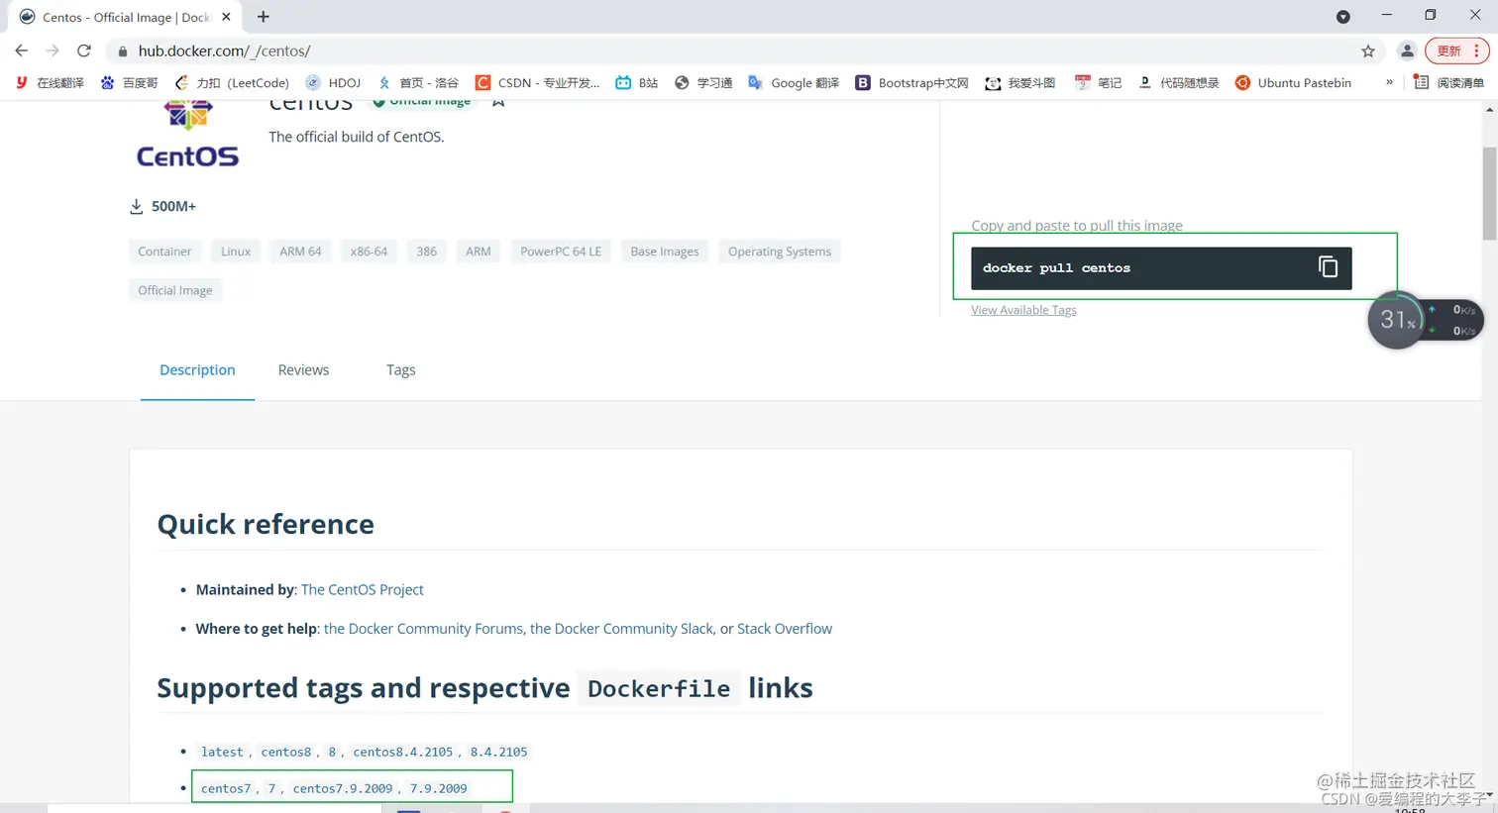Select the Operating Systems tag
The image size is (1498, 813).
[x=780, y=252]
